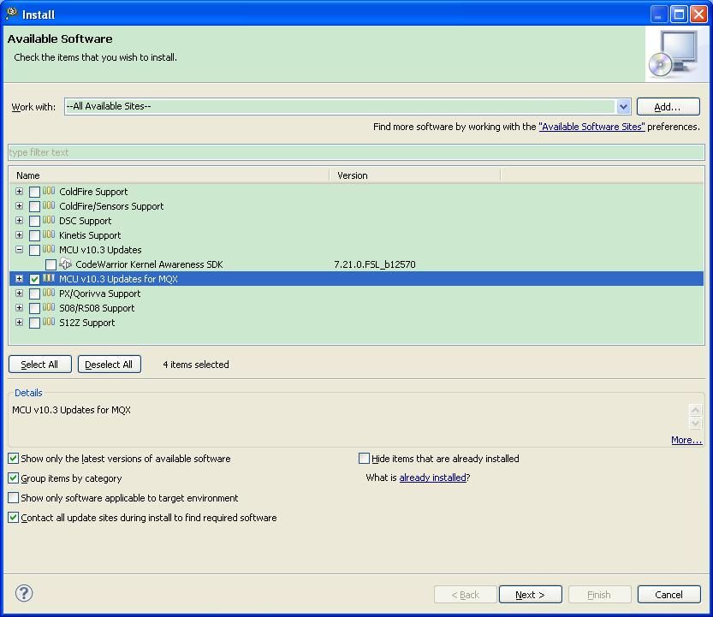
Task: Select the version 7.21.0.FSL_b12570 cell
Action: pos(375,264)
